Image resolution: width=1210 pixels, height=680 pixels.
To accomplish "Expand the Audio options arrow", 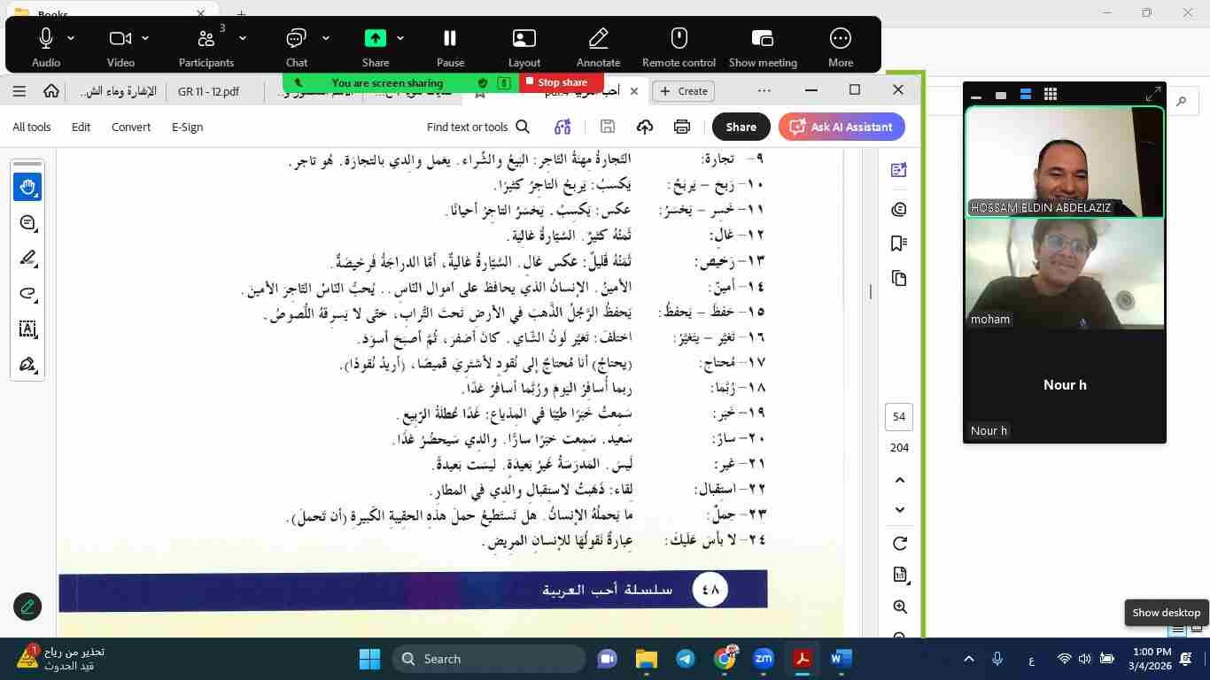I will (71, 38).
